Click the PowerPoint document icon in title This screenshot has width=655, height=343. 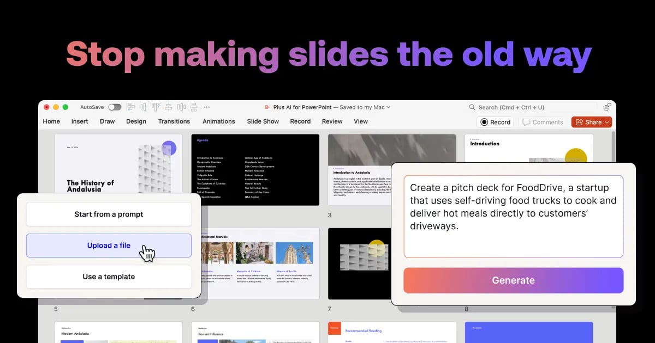pyautogui.click(x=267, y=107)
